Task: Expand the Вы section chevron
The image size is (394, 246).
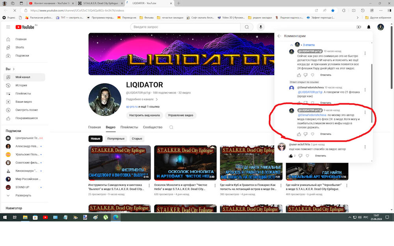Action: pyautogui.click(x=14, y=69)
